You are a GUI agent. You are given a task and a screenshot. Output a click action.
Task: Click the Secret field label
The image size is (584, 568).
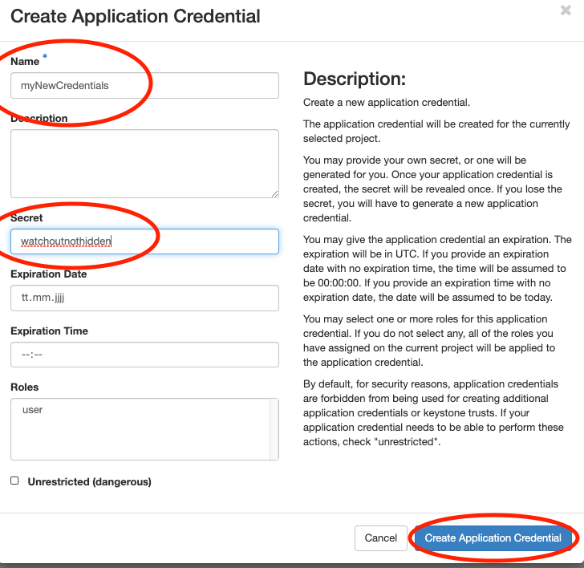click(x=26, y=217)
